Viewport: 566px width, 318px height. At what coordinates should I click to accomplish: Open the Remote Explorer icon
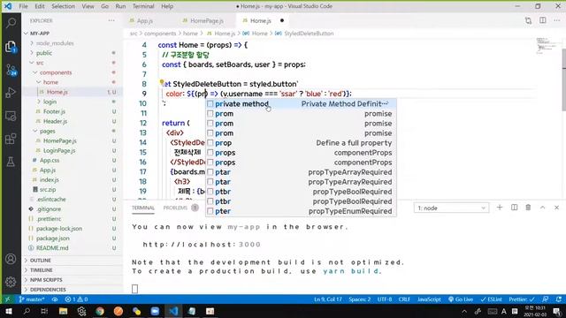(x=11, y=116)
